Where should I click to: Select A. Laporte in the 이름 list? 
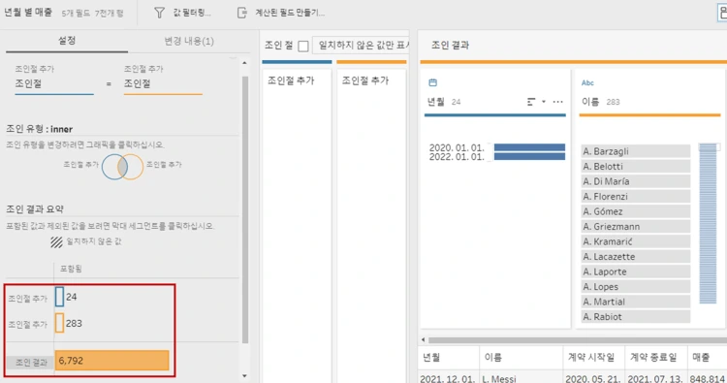pos(636,271)
